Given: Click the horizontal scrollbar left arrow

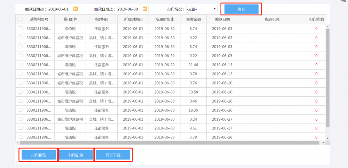Looking at the screenshot, I should tap(17, 143).
